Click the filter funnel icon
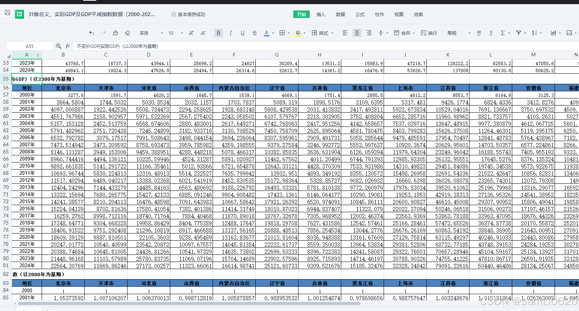 click(519, 33)
